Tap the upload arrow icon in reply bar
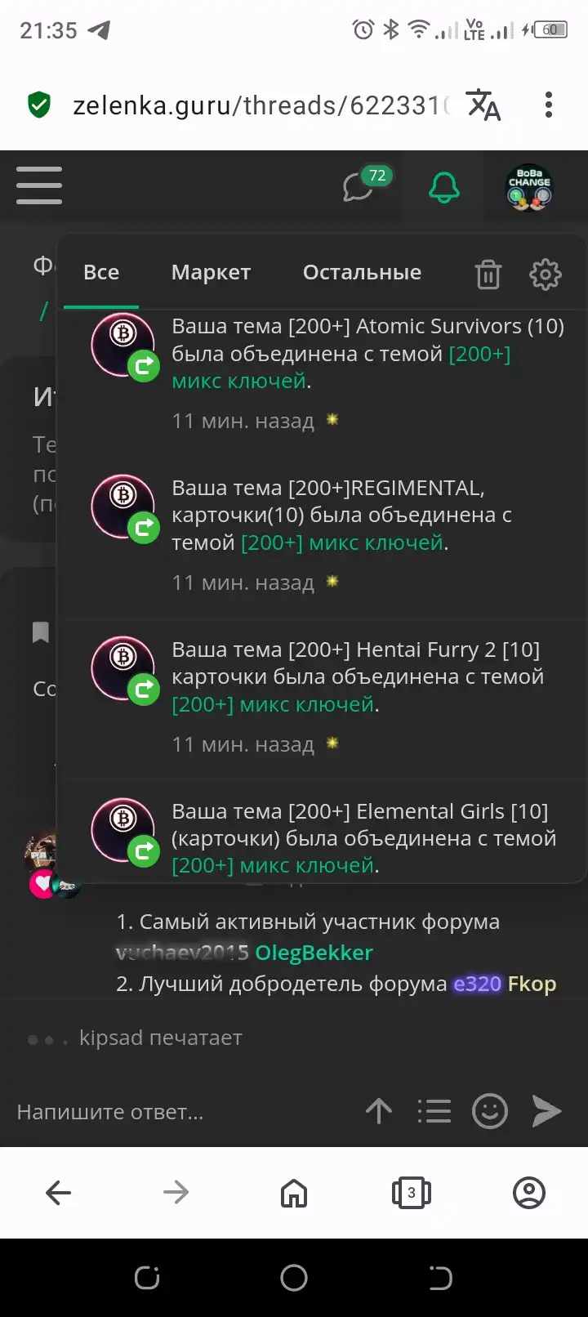This screenshot has width=588, height=1317. pyautogui.click(x=379, y=1111)
